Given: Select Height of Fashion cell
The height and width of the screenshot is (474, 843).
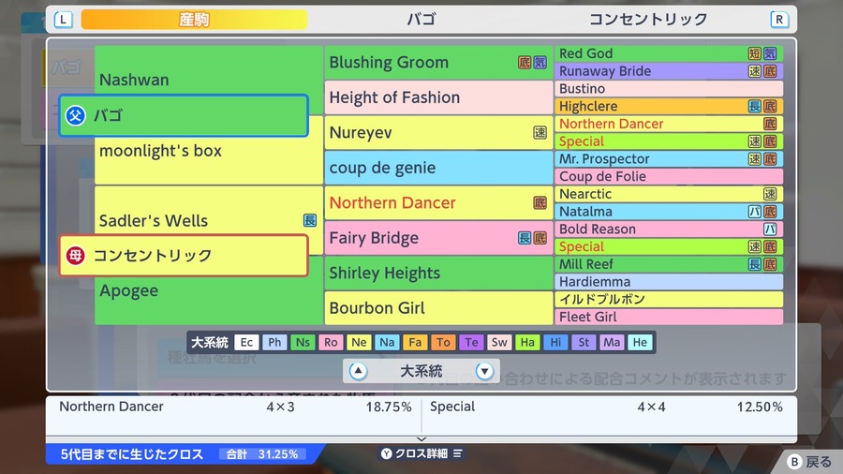Looking at the screenshot, I should pos(438,97).
